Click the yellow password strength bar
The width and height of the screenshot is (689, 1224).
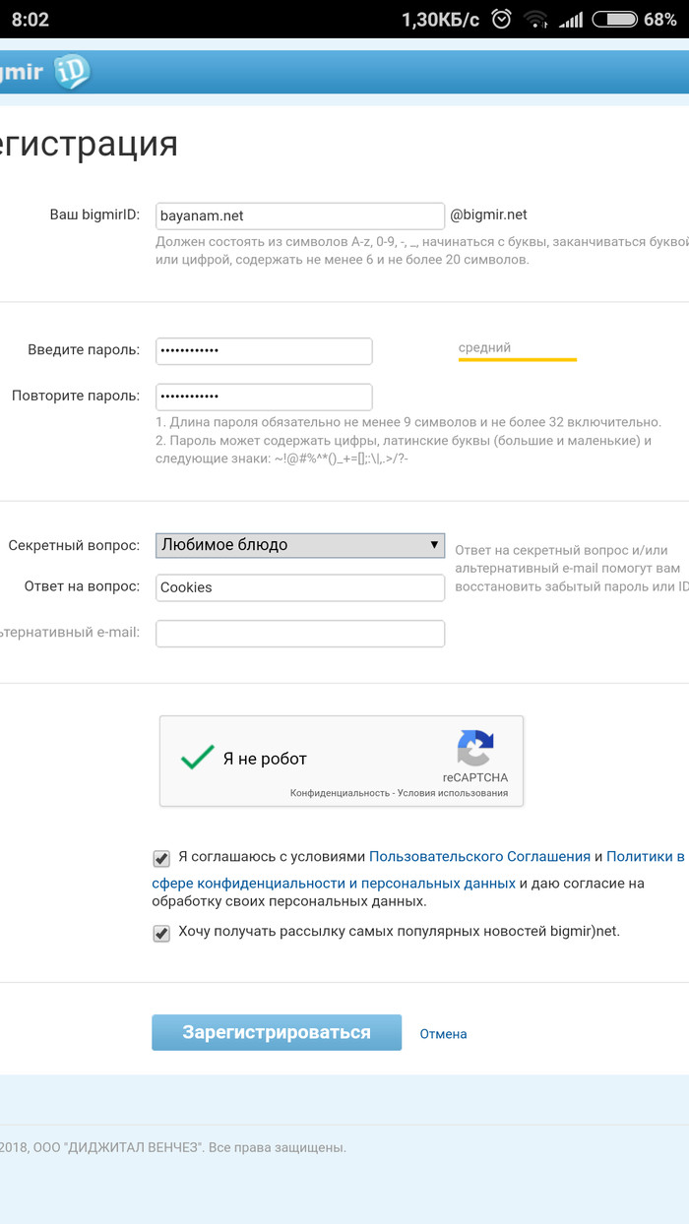(x=517, y=360)
